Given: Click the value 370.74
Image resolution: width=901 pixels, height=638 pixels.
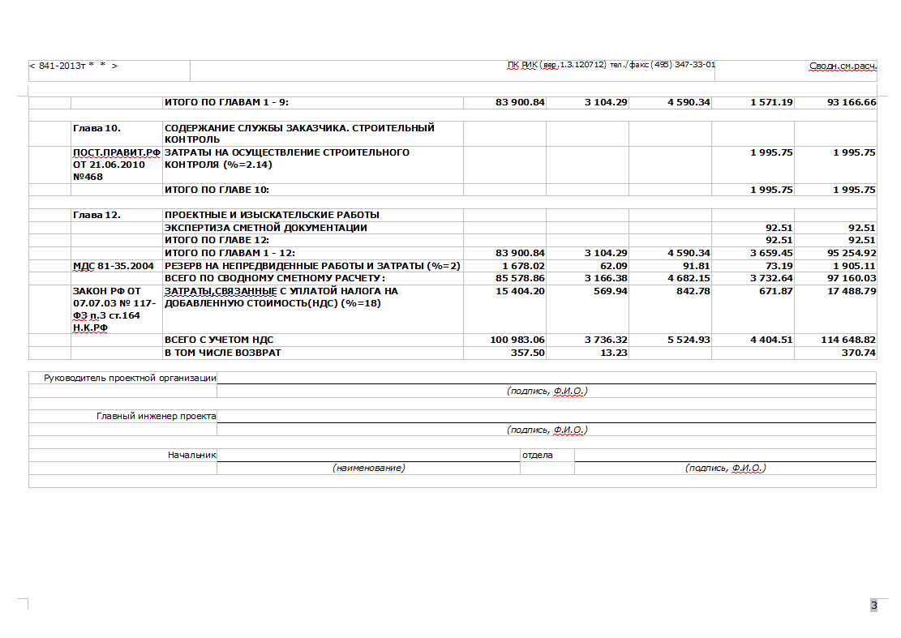Looking at the screenshot, I should pos(859,353).
